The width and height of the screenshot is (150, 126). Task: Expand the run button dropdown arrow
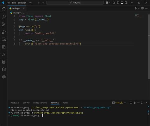click(x=139, y=8)
